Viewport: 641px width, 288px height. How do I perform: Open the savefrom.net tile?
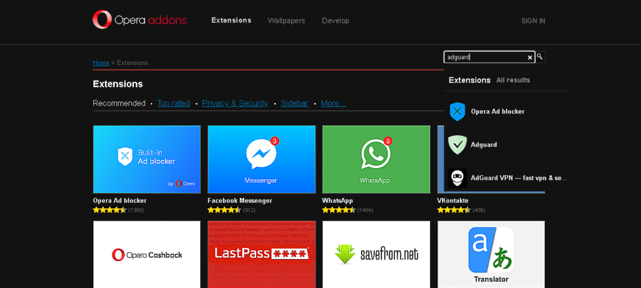tap(376, 254)
